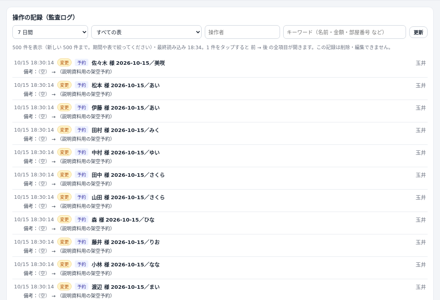Click 備考 change detail under 松本 entry
Viewport: 440px width, 300px height.
click(68, 94)
